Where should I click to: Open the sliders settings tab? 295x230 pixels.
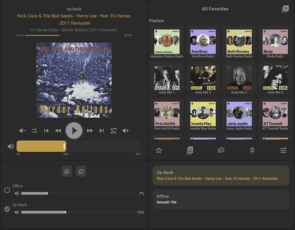click(283, 150)
